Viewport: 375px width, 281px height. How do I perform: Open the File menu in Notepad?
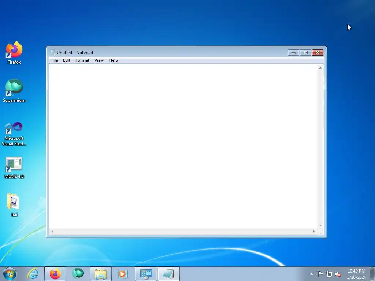(55, 60)
